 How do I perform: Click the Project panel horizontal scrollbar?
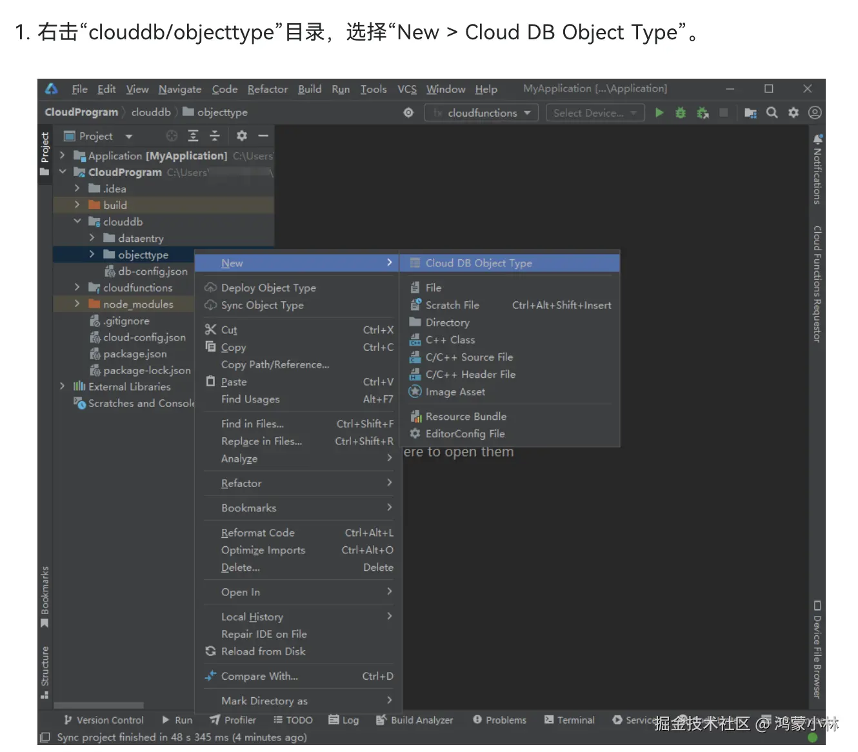click(x=99, y=706)
